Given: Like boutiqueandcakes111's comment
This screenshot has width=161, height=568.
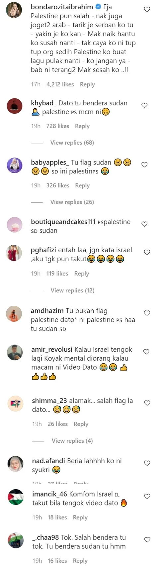Looking at the screenshot, I should click(x=144, y=224).
